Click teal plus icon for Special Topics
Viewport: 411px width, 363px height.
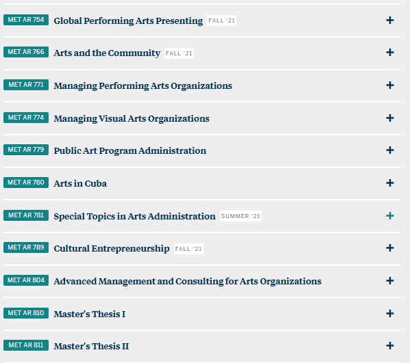390,215
